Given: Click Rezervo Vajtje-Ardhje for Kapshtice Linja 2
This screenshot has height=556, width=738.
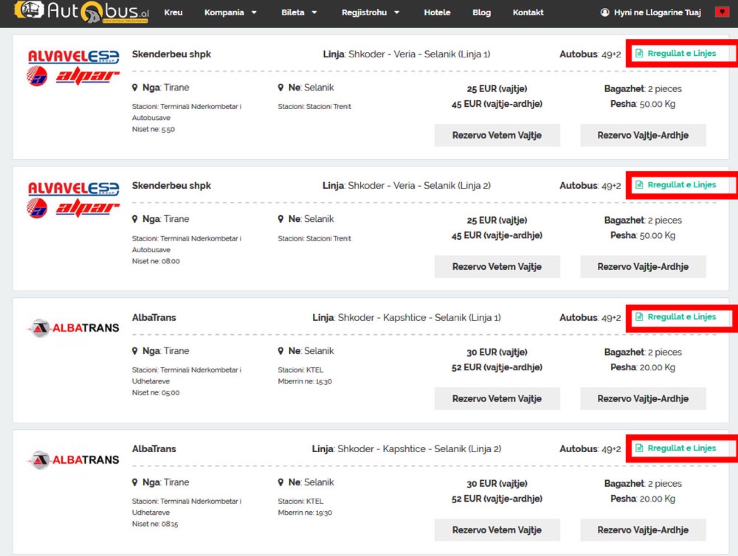Looking at the screenshot, I should [x=643, y=530].
